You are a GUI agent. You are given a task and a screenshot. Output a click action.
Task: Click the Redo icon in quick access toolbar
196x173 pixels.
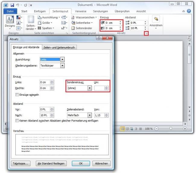26,5
